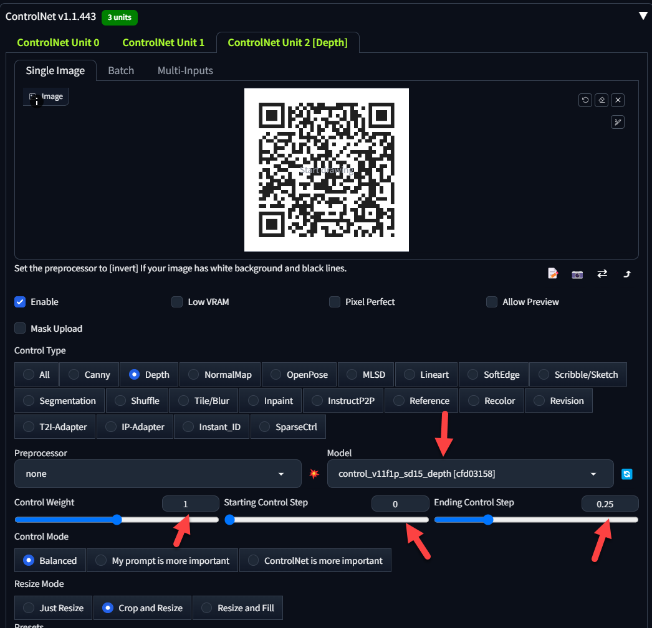Open the Multi-Inputs tab
Image resolution: width=652 pixels, height=628 pixels.
click(186, 70)
